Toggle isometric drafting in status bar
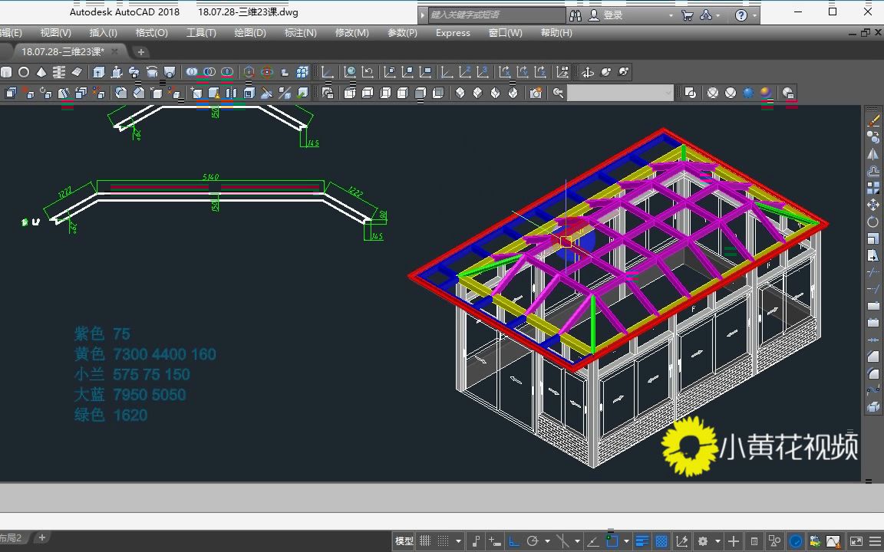The height and width of the screenshot is (552, 884). [562, 540]
